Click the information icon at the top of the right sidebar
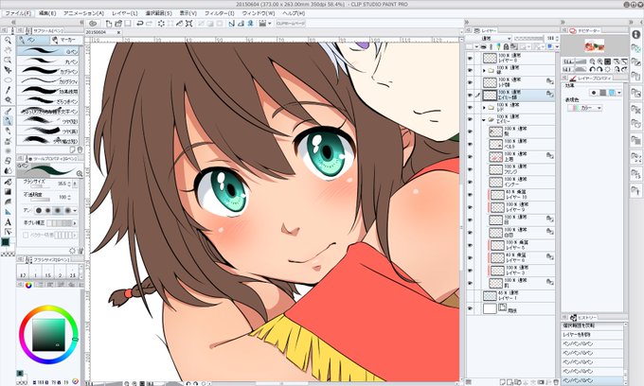The height and width of the screenshot is (386, 644). pos(635,34)
